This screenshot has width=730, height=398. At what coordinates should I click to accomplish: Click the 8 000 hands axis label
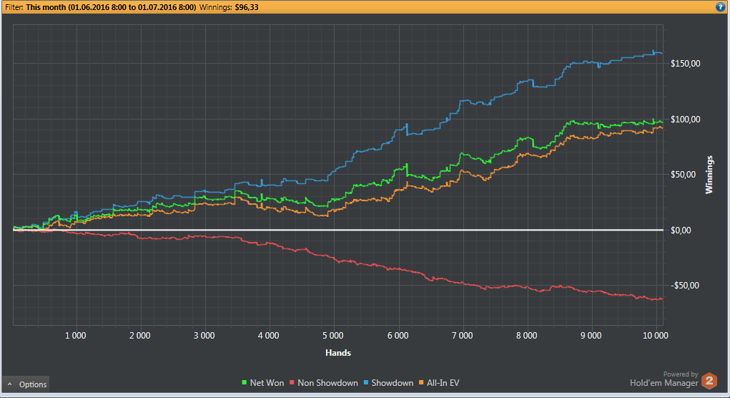point(526,336)
